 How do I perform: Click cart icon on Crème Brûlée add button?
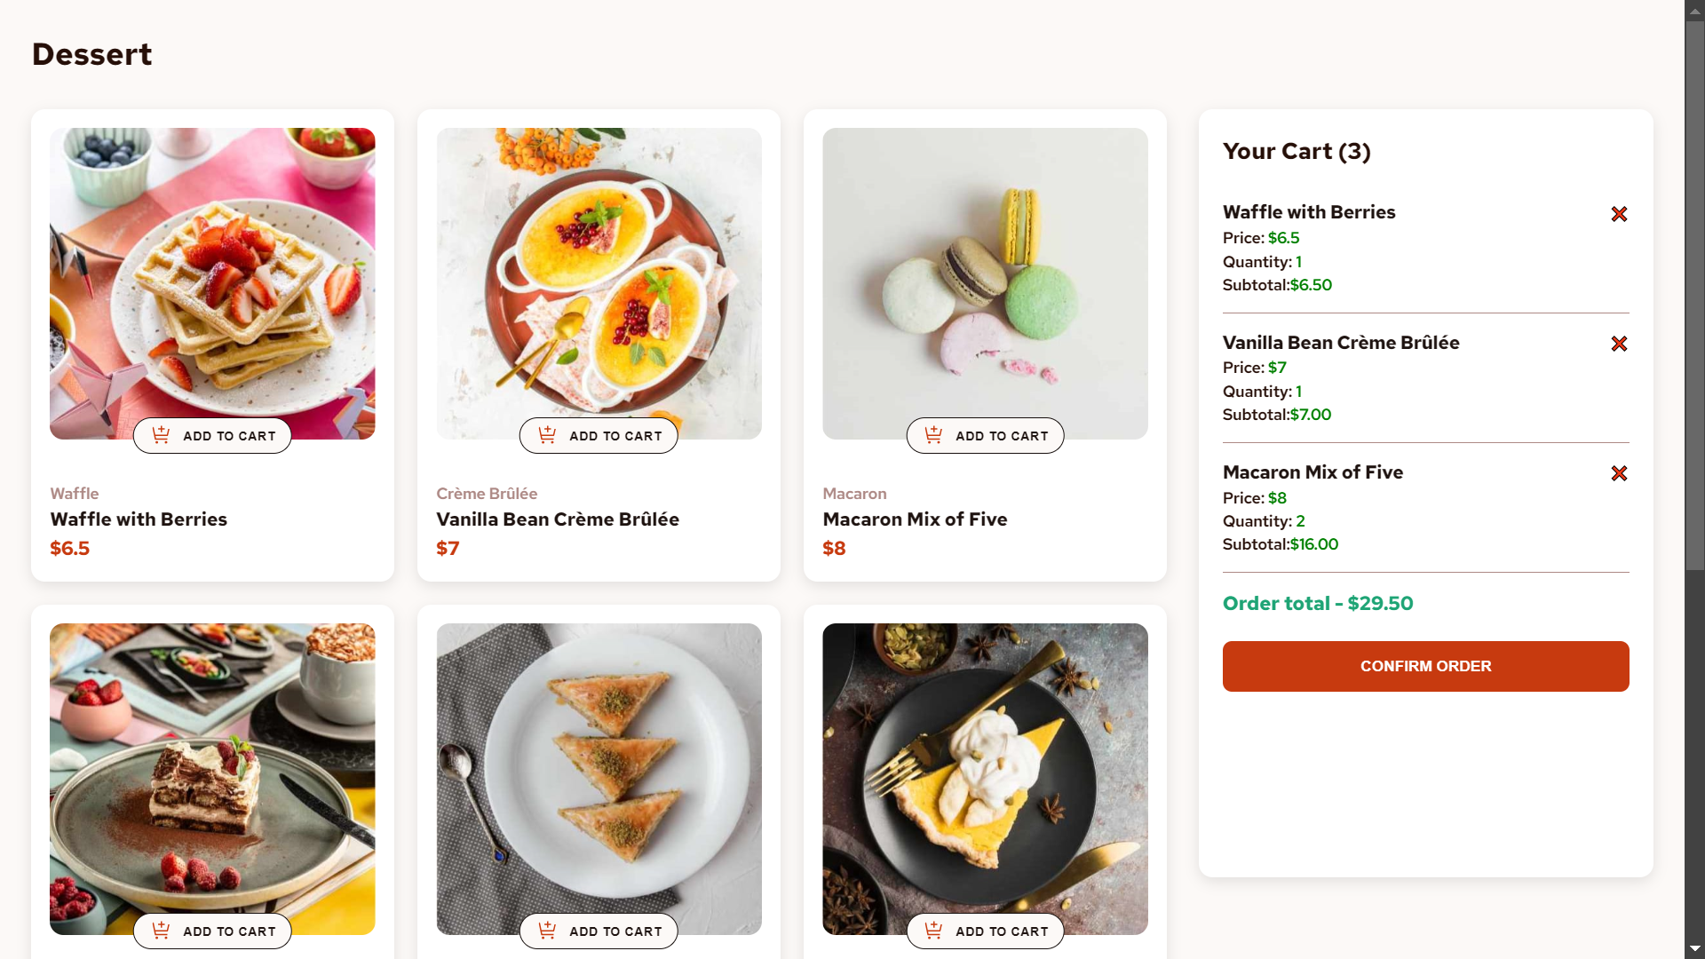[x=547, y=435]
